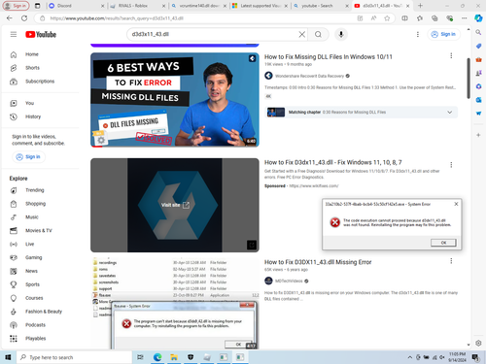Viewport: 486px width, 364px height.
Task: Open Edge sidebar settings gear
Action: tap(478, 343)
